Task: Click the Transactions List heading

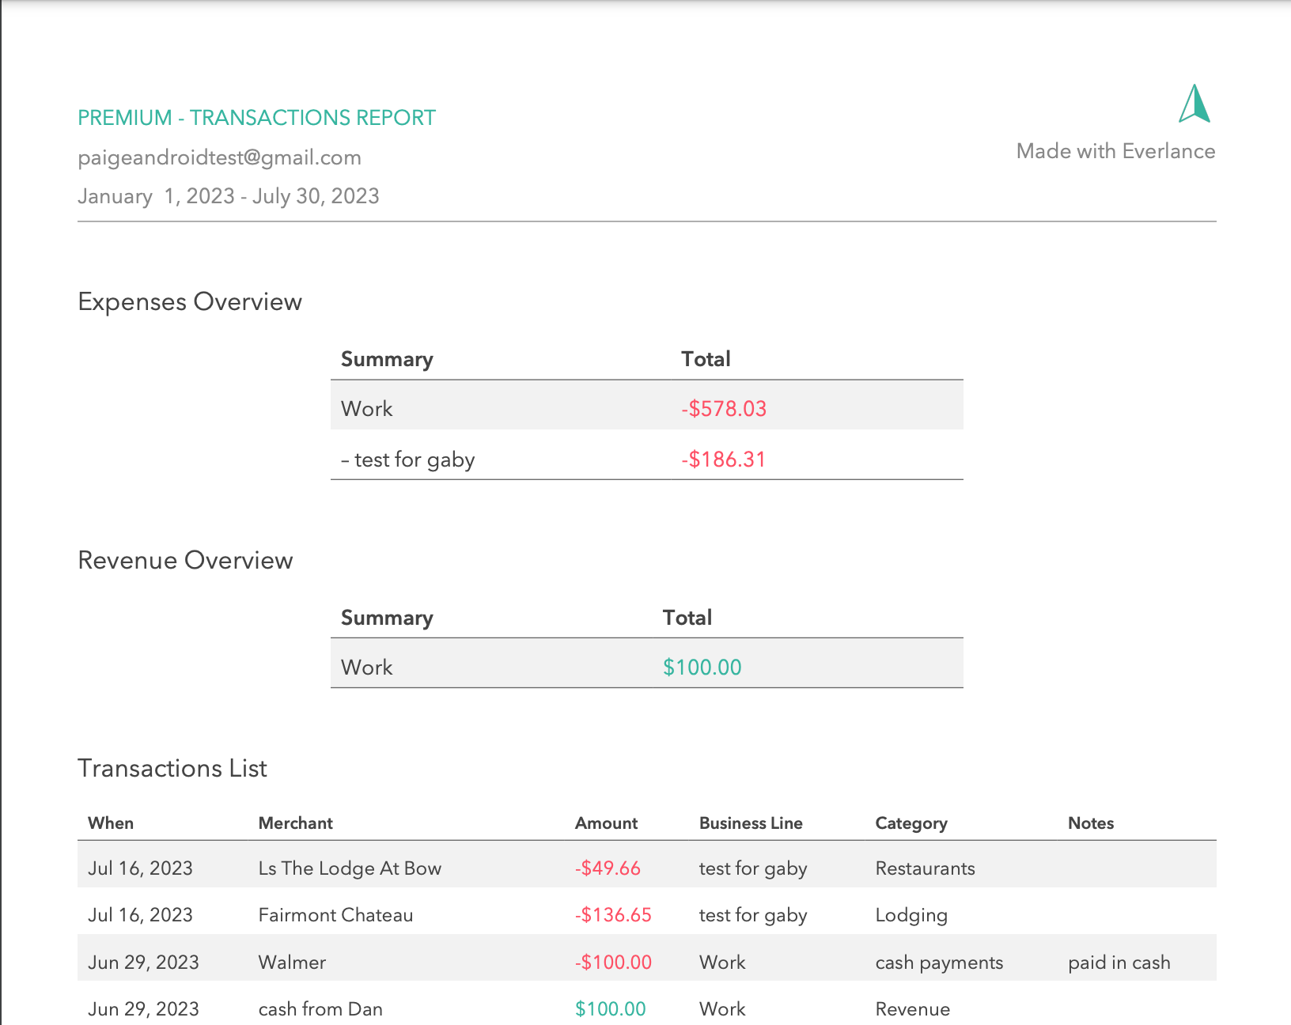Action: [172, 767]
